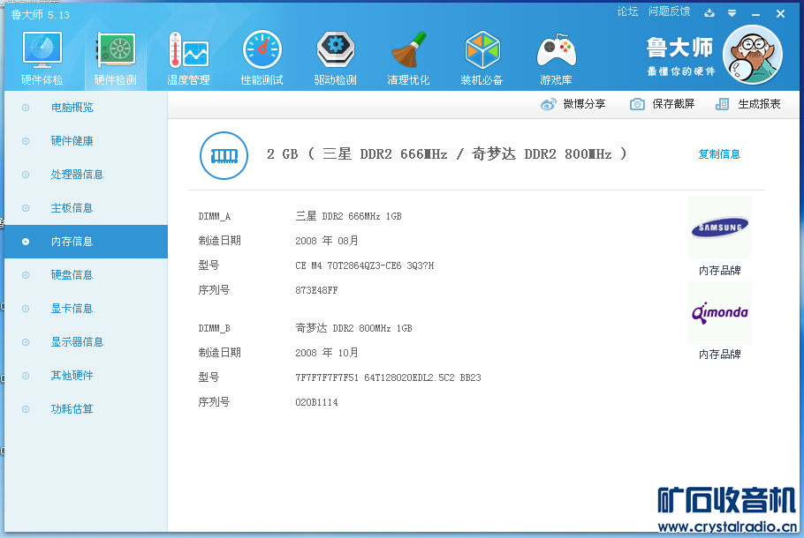The width and height of the screenshot is (804, 538).
Task: Switch to 处理器信息 processor info
Action: [x=77, y=175]
